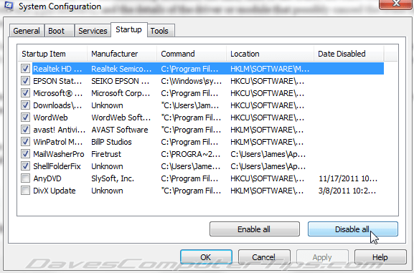Uncheck the EPSON Stat... startup item checkbox
The width and height of the screenshot is (414, 273).
(x=25, y=81)
